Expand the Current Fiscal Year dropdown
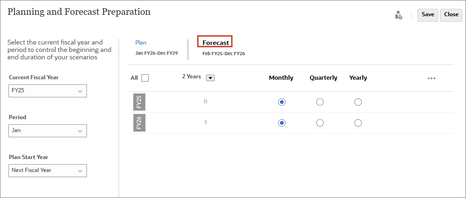466x198 pixels. coord(47,91)
